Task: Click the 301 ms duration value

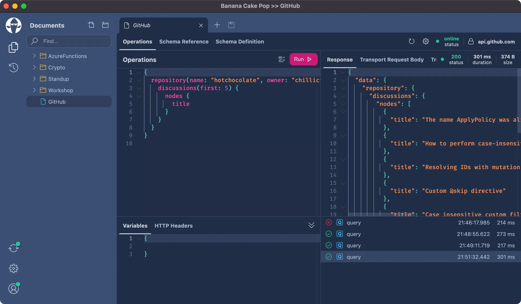Action: click(482, 57)
